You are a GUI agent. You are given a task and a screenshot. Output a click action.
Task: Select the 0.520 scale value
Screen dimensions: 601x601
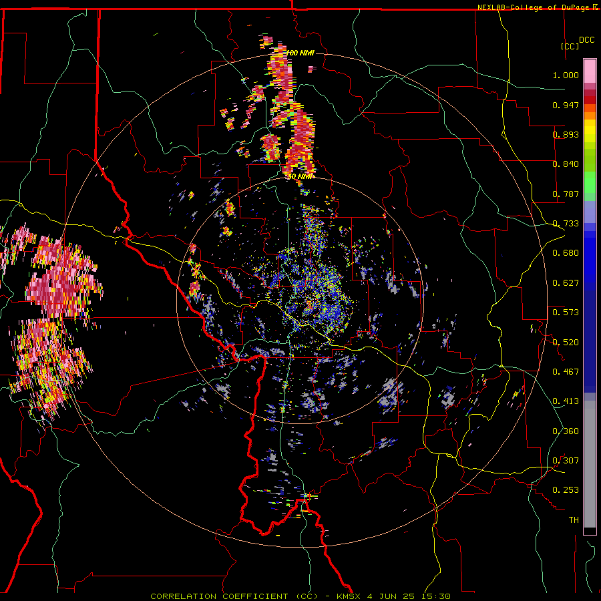(x=566, y=343)
